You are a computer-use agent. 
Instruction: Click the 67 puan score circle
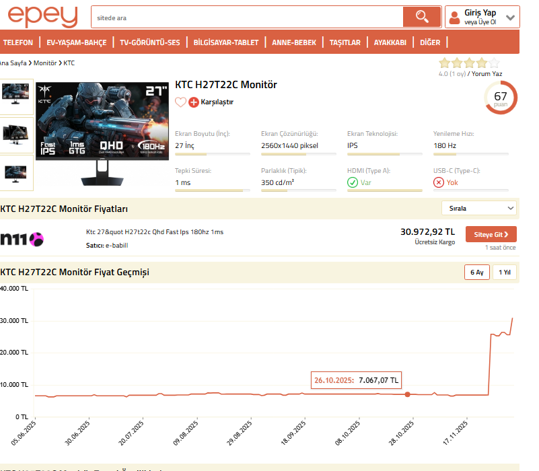(x=501, y=98)
